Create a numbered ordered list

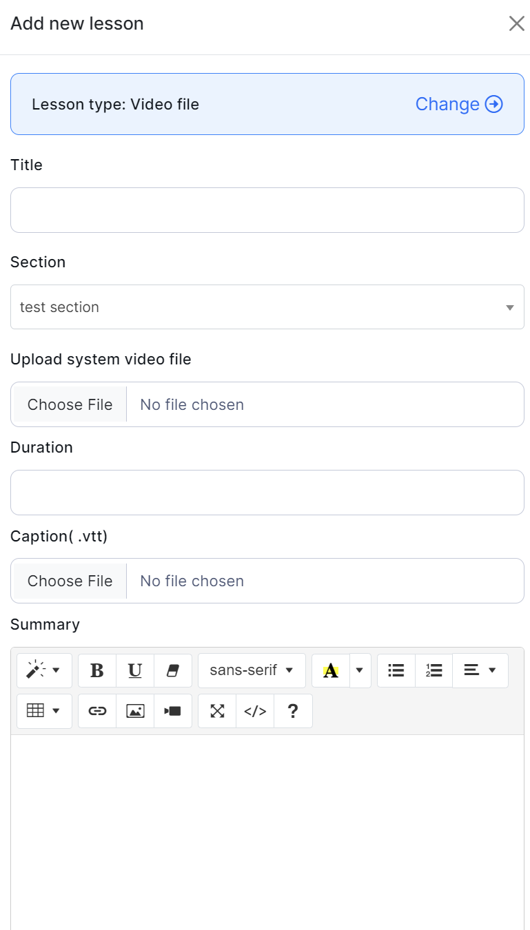[434, 670]
